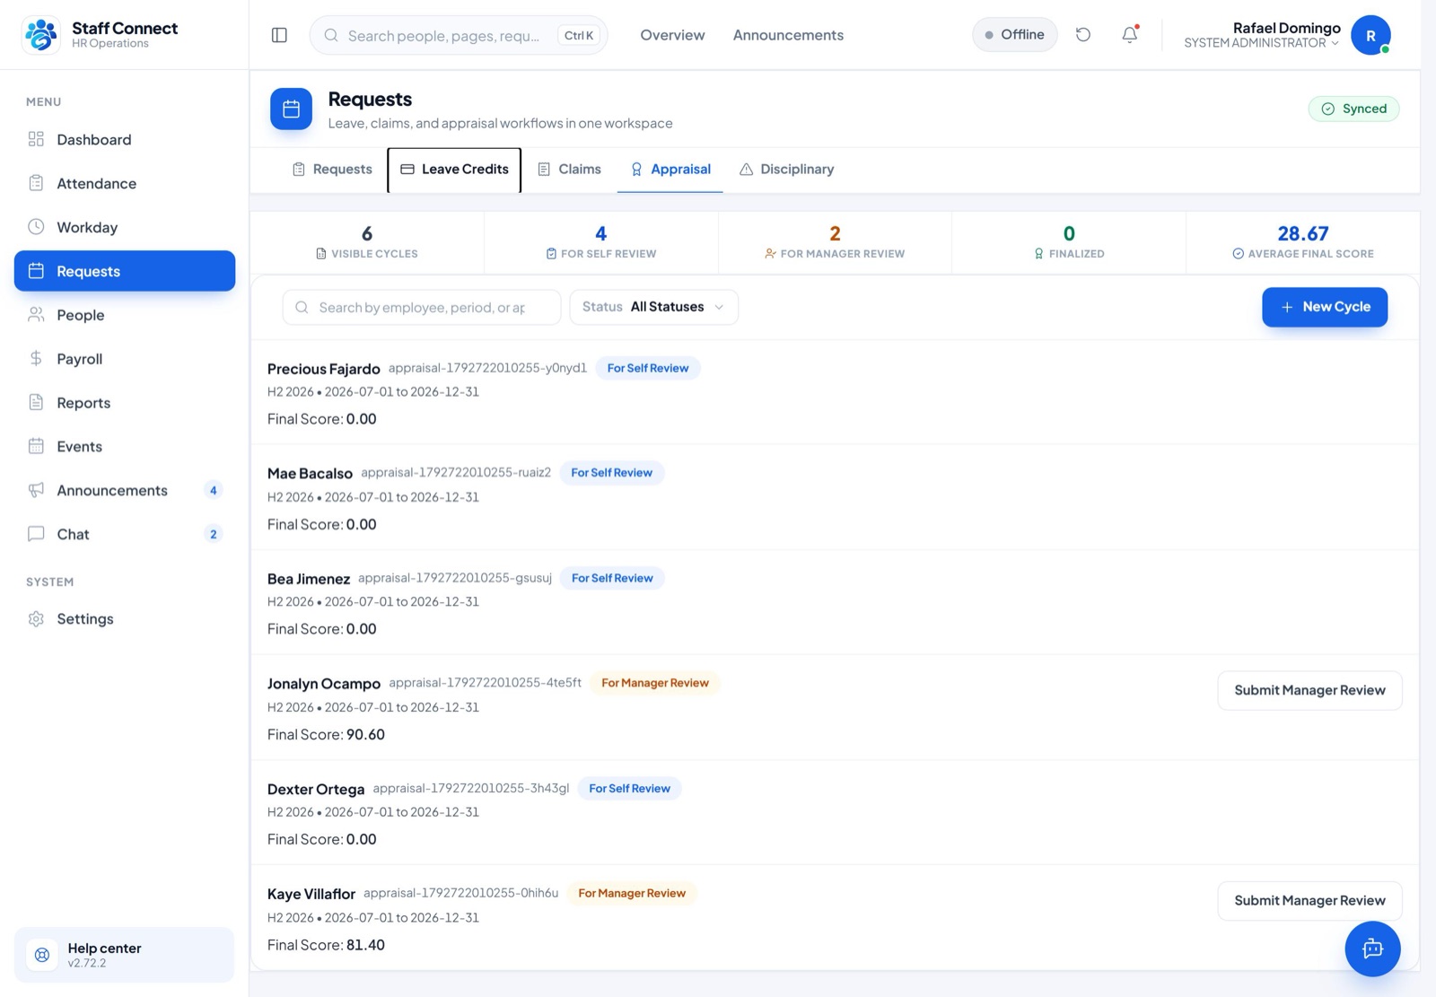The width and height of the screenshot is (1436, 997).
Task: Open Overview in top navigation
Action: click(x=672, y=35)
